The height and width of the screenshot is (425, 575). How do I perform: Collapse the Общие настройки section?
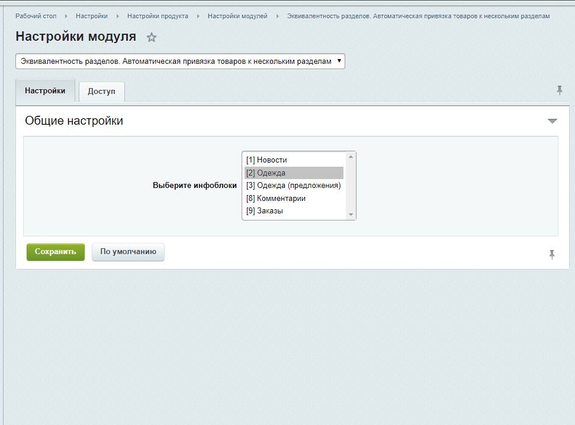552,121
